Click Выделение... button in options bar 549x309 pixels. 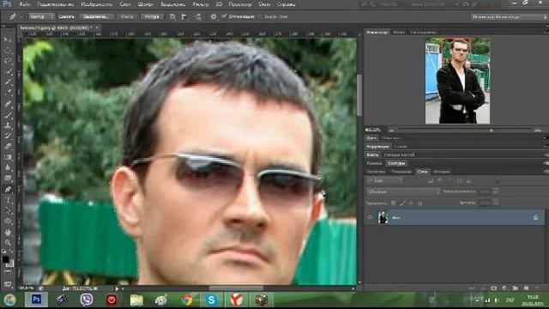(x=96, y=16)
